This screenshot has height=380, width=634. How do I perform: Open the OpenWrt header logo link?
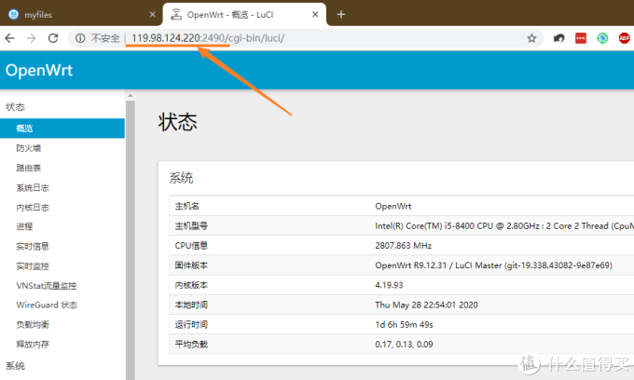pos(39,70)
